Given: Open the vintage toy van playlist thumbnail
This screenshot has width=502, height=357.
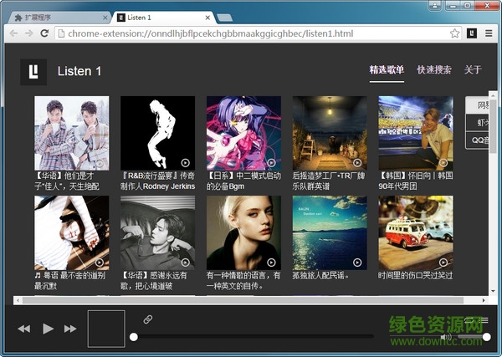Looking at the screenshot, I should coord(415,233).
